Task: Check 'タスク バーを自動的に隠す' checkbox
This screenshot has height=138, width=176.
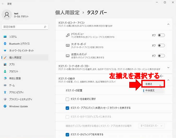Action: [x=67, y=99]
